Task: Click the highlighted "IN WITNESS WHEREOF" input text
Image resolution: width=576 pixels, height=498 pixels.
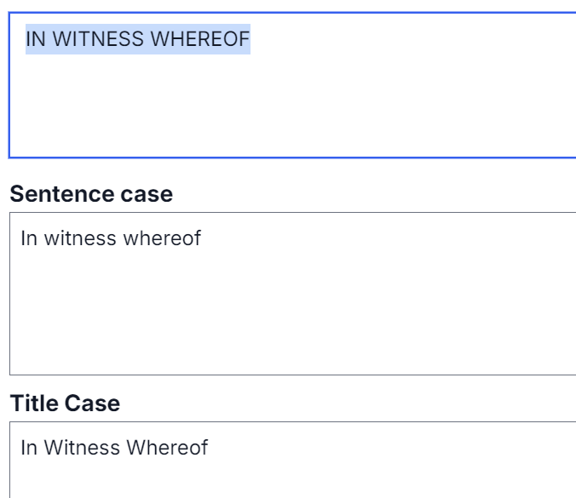Action: coord(137,39)
